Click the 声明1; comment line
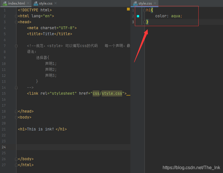This screenshot has height=173, width=223. point(51,64)
